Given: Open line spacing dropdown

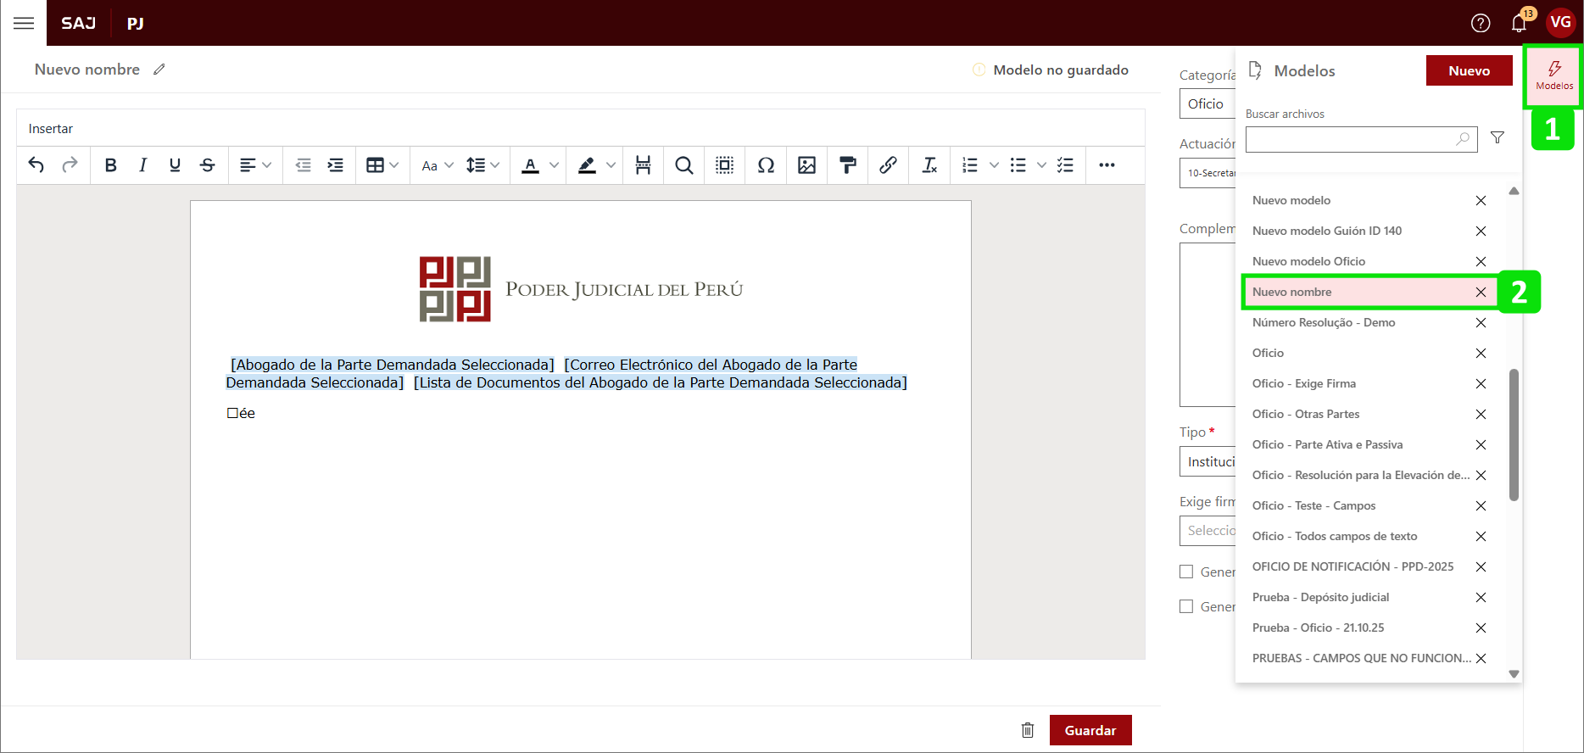Looking at the screenshot, I should (x=482, y=165).
